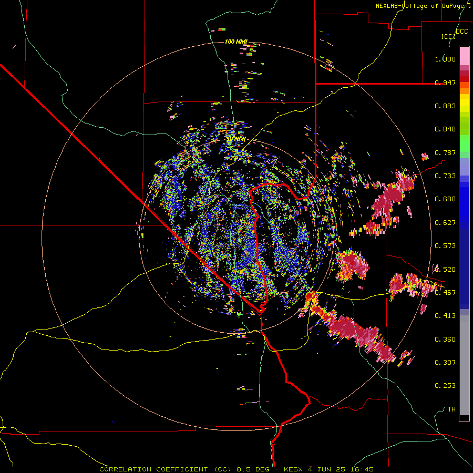Screen dimensions: 473x473
Task: Pick the red color bar segment near 0.947
Action: (464, 79)
